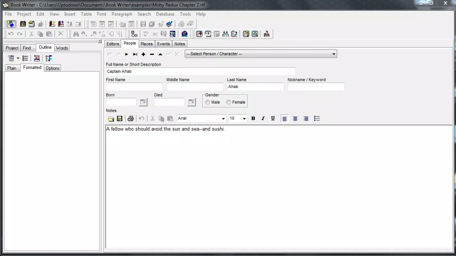Switch to the Words tab
Viewport: 456px width, 256px height.
click(x=62, y=48)
